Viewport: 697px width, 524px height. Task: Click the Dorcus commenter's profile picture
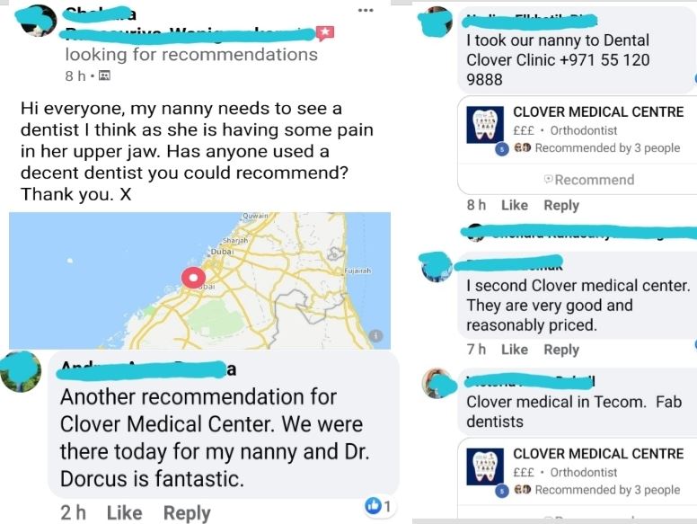click(21, 372)
